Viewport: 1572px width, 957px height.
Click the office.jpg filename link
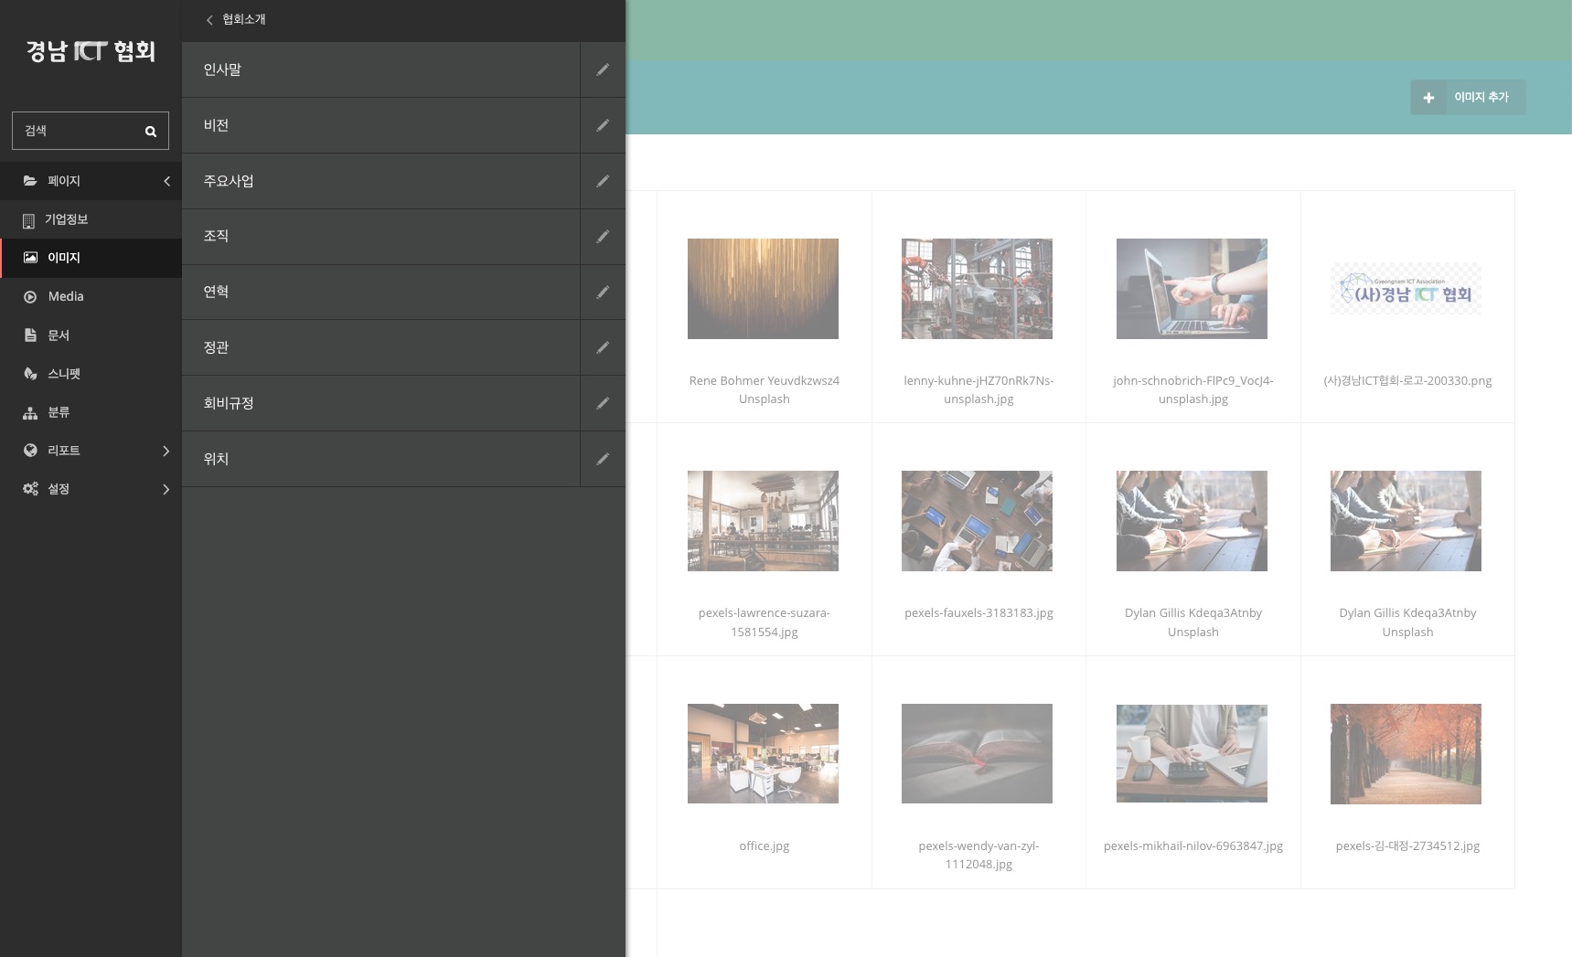click(765, 846)
